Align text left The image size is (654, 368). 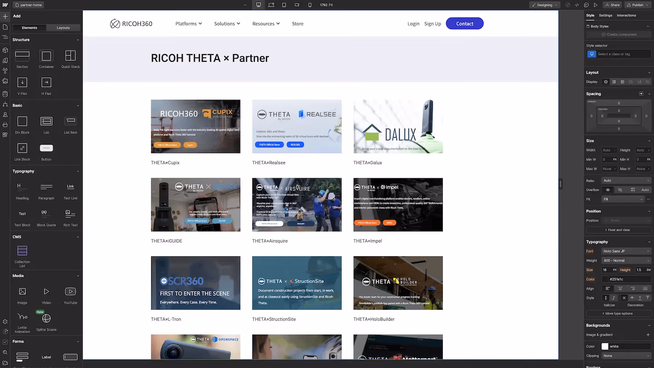tap(608, 288)
